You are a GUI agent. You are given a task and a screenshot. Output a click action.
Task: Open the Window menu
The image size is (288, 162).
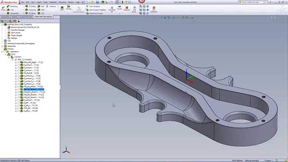coord(71,2)
